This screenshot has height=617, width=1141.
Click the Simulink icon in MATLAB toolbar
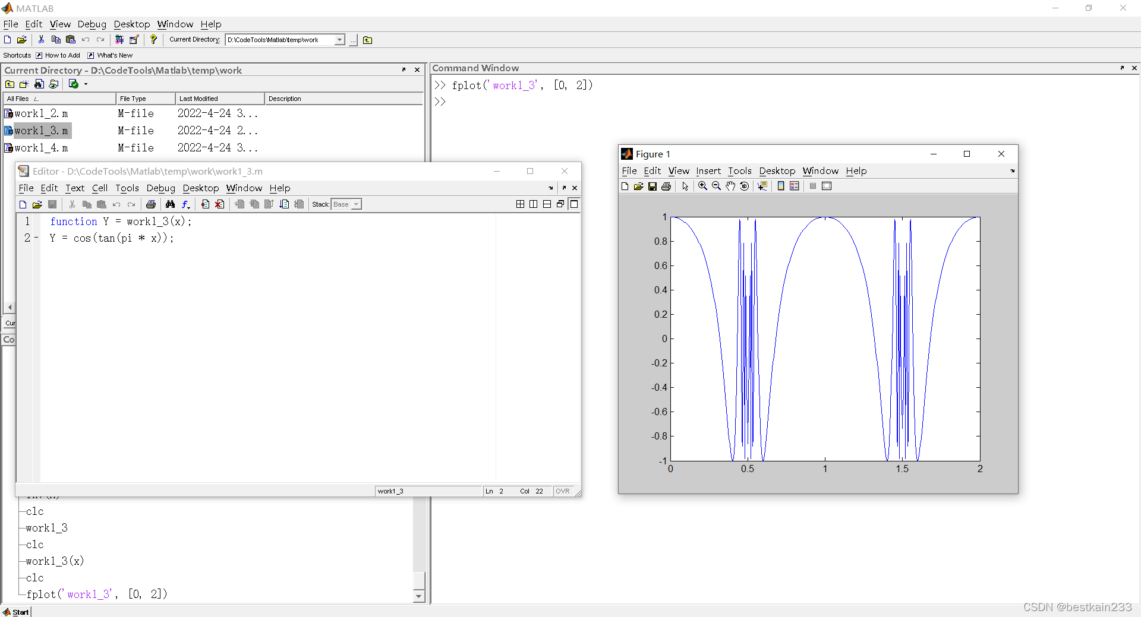point(119,40)
